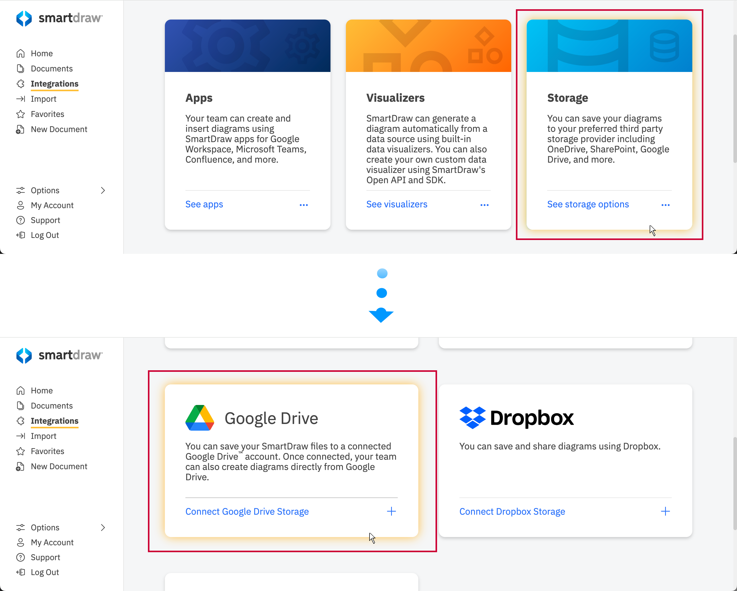
Task: Click Options sliders icon on the Storage card screen
Action: (21, 190)
